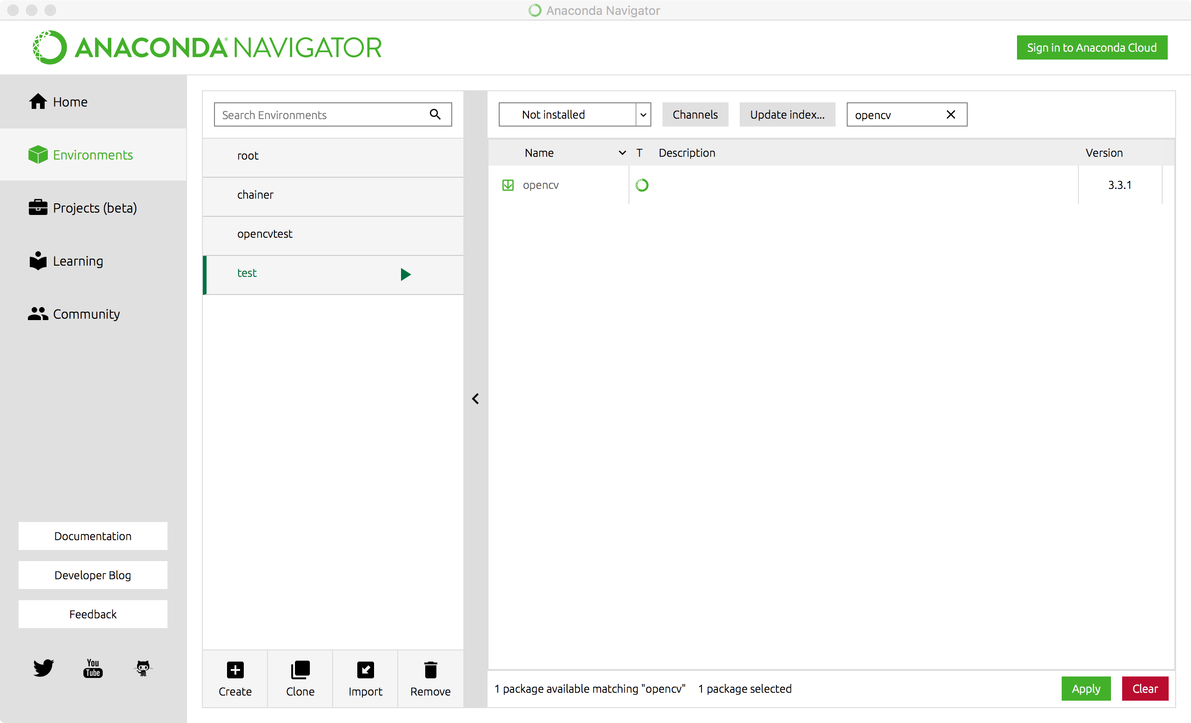Click the Remove environment trash icon
The image size is (1191, 723).
[430, 670]
